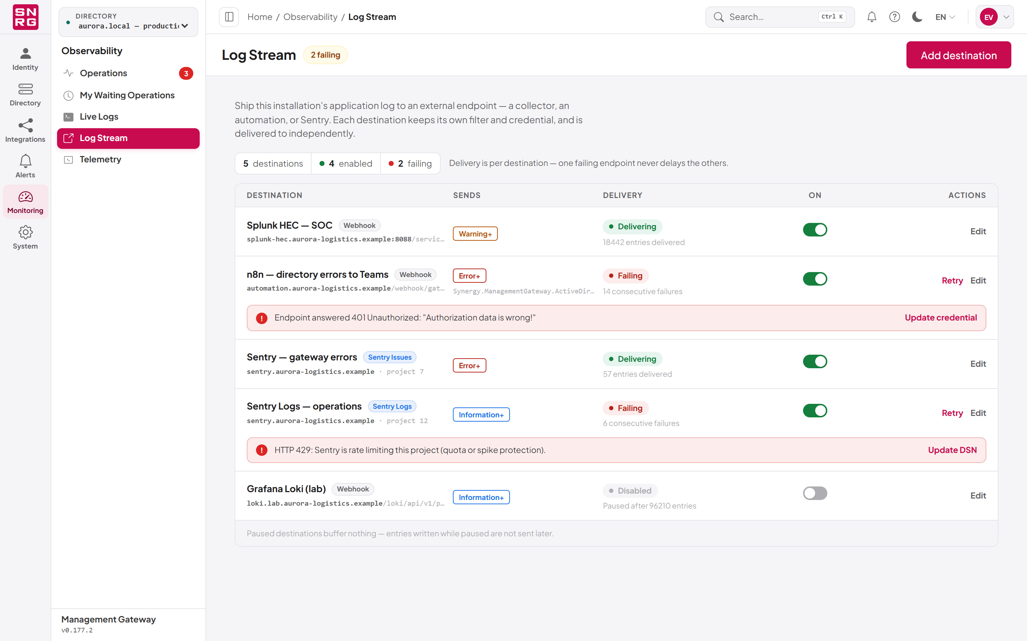Viewport: 1027px width, 641px height.
Task: Edit the Splunk HEC — SOC destination
Action: tap(978, 231)
